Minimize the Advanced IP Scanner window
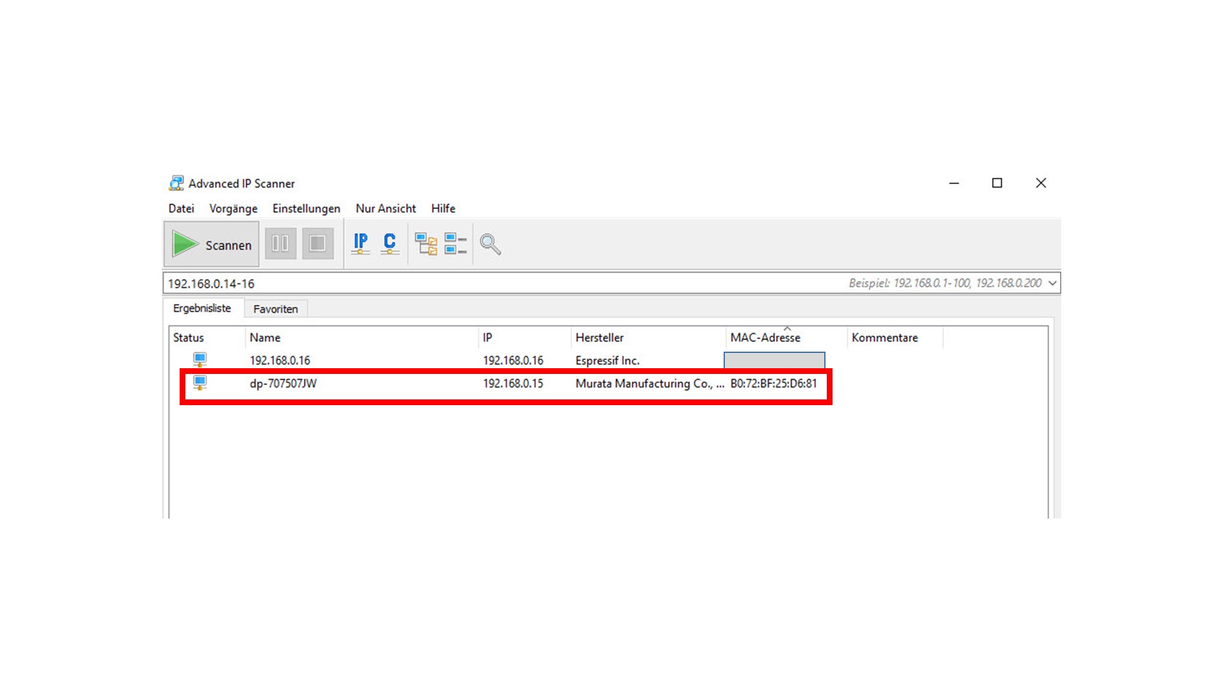The width and height of the screenshot is (1223, 688). pyautogui.click(x=954, y=183)
